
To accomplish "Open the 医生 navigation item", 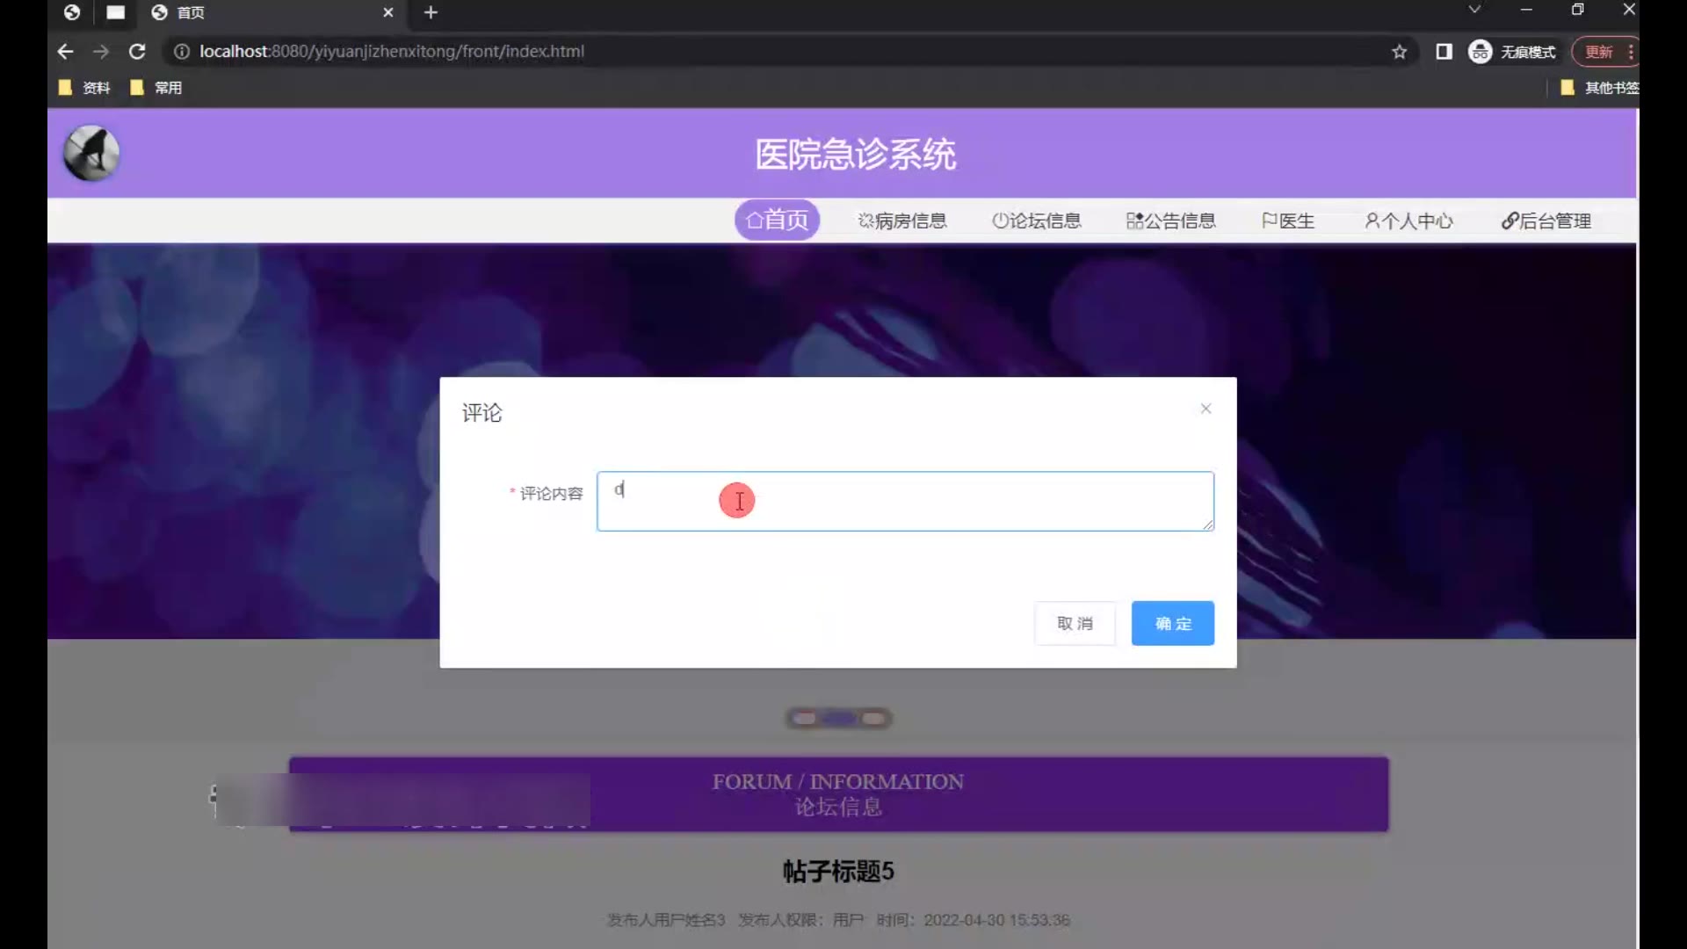I will (x=1288, y=221).
